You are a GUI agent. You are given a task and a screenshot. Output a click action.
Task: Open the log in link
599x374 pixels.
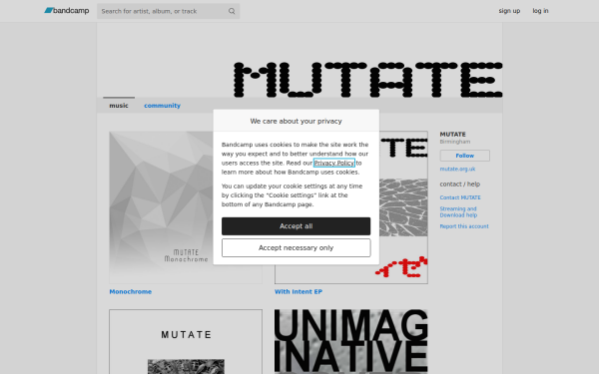click(x=540, y=11)
